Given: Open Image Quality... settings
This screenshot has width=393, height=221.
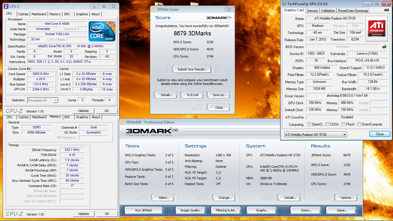Looking at the screenshot, I should point(191,210).
